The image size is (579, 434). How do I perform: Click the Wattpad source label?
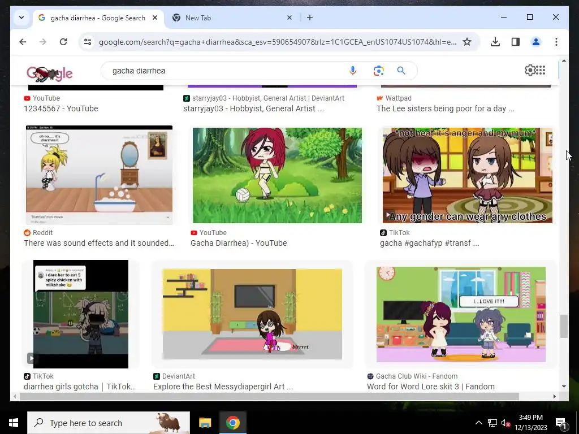394,98
